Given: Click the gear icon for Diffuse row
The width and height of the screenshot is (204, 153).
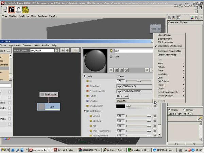Looking at the screenshot, I should [155, 116].
